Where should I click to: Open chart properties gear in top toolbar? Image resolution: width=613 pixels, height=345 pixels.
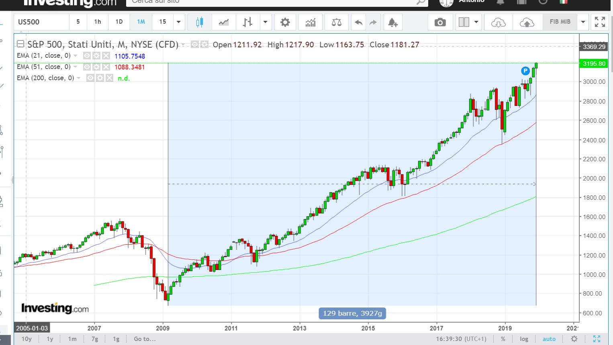tap(285, 22)
